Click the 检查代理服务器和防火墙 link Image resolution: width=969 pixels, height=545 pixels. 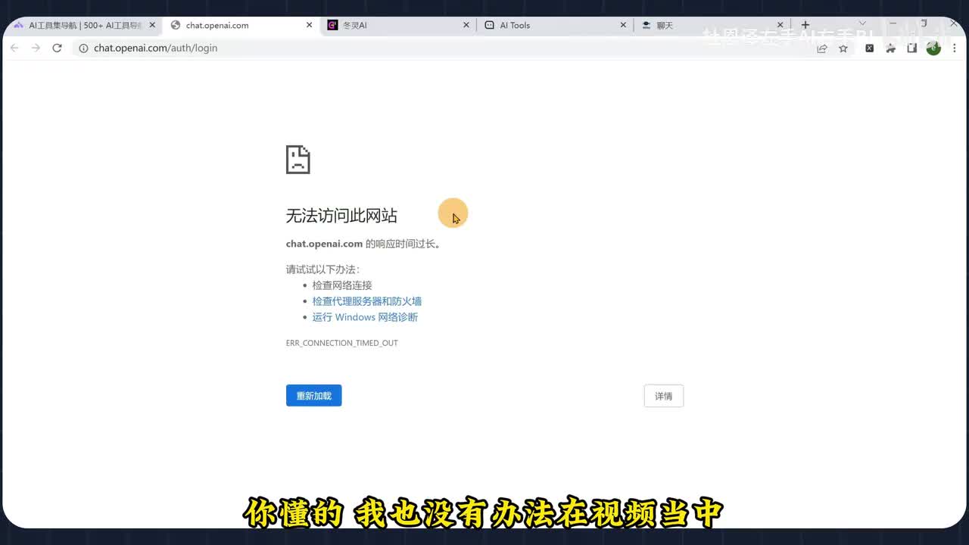click(x=367, y=301)
